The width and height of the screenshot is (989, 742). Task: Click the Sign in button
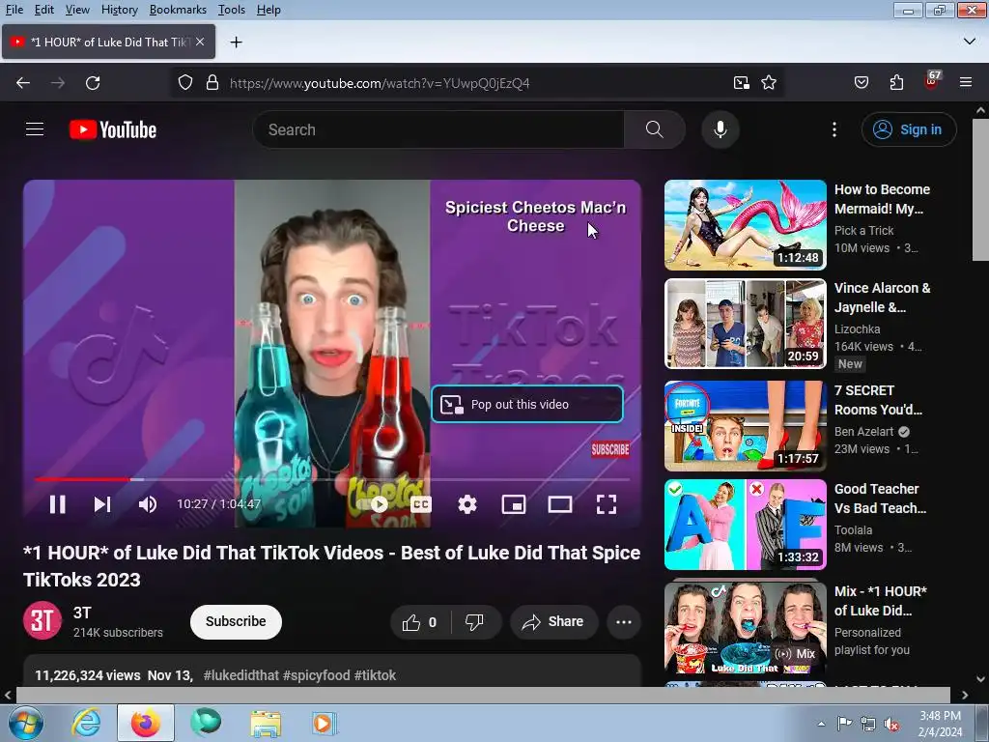[908, 129]
